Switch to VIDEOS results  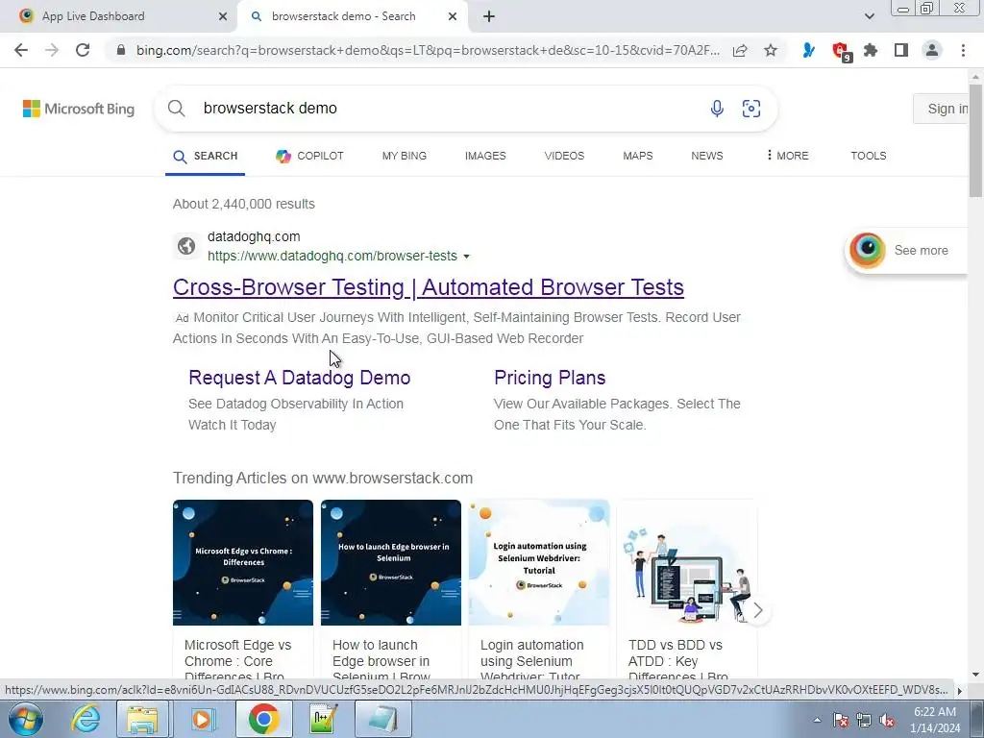564,156
